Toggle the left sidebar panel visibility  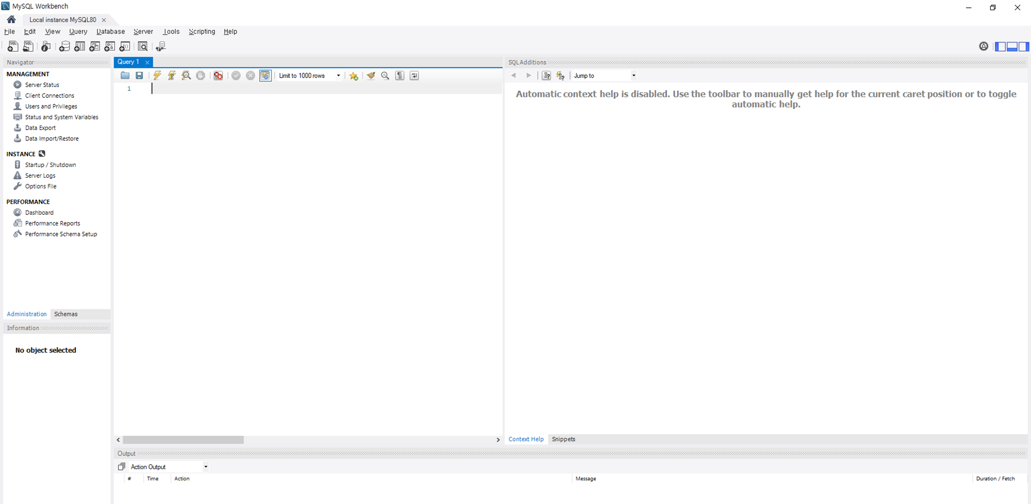tap(1000, 46)
